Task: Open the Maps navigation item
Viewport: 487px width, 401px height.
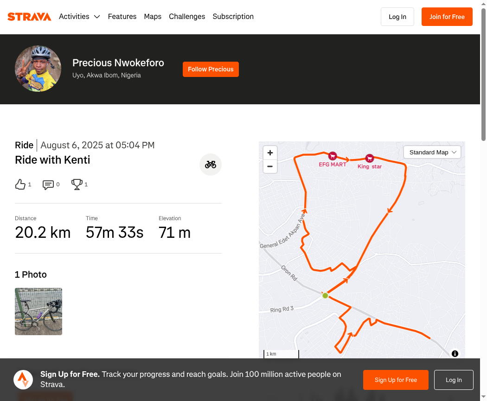Action: click(153, 16)
